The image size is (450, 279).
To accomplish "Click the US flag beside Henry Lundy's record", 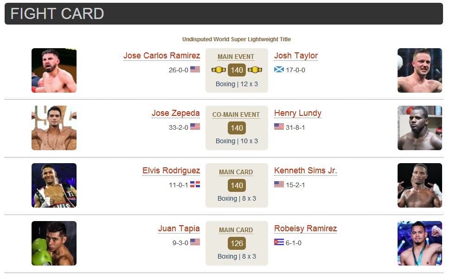I will [279, 127].
